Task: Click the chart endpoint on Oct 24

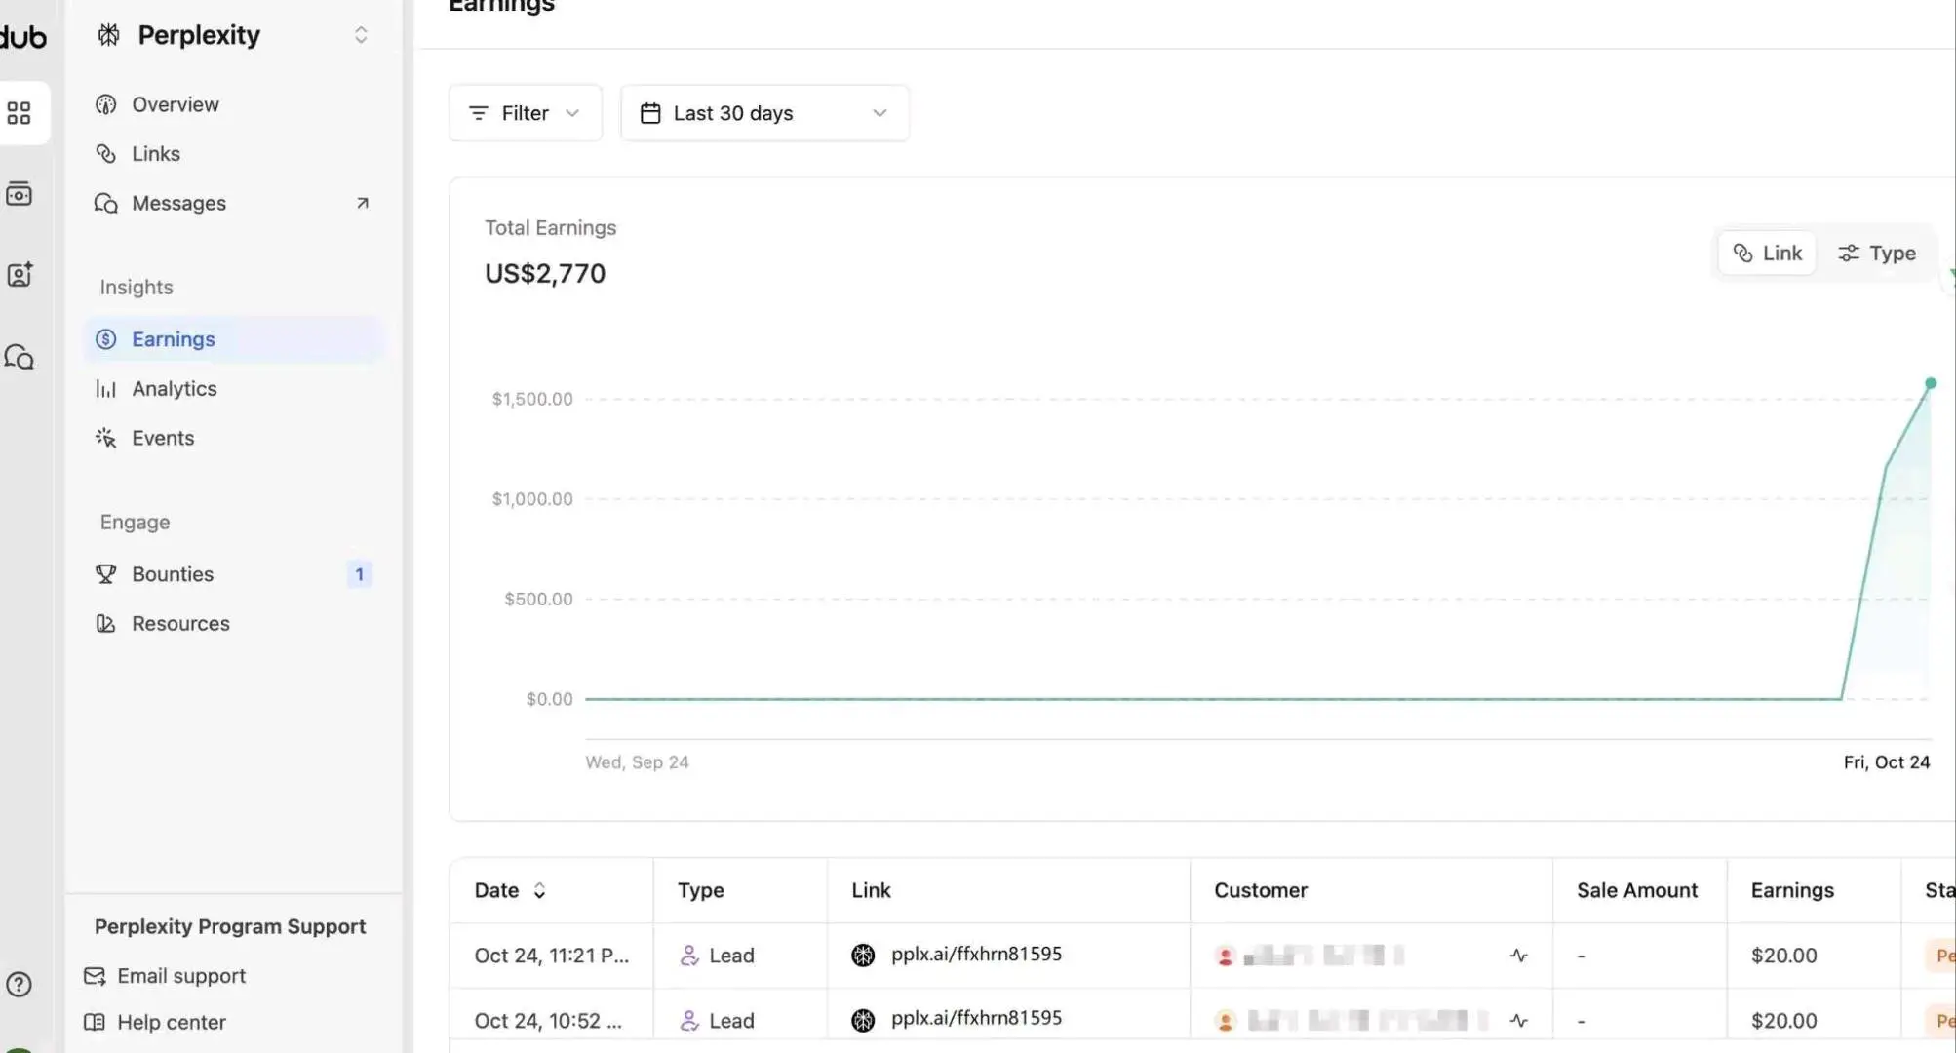Action: (1930, 383)
